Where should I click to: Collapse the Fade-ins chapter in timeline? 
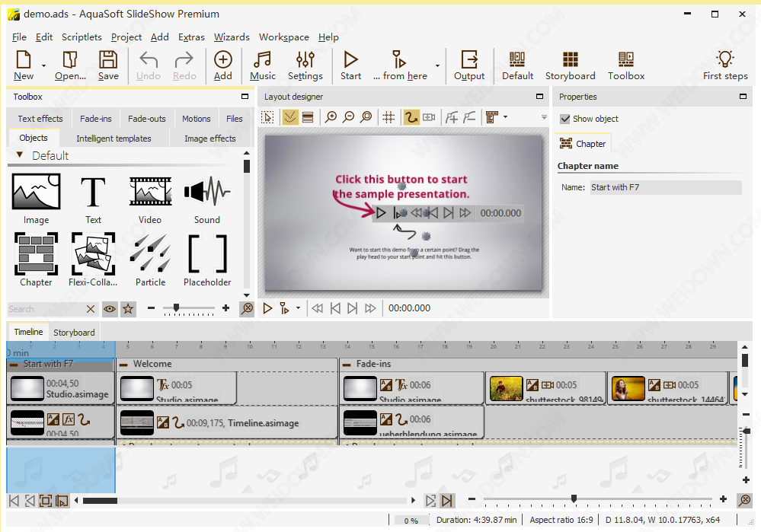pos(347,365)
